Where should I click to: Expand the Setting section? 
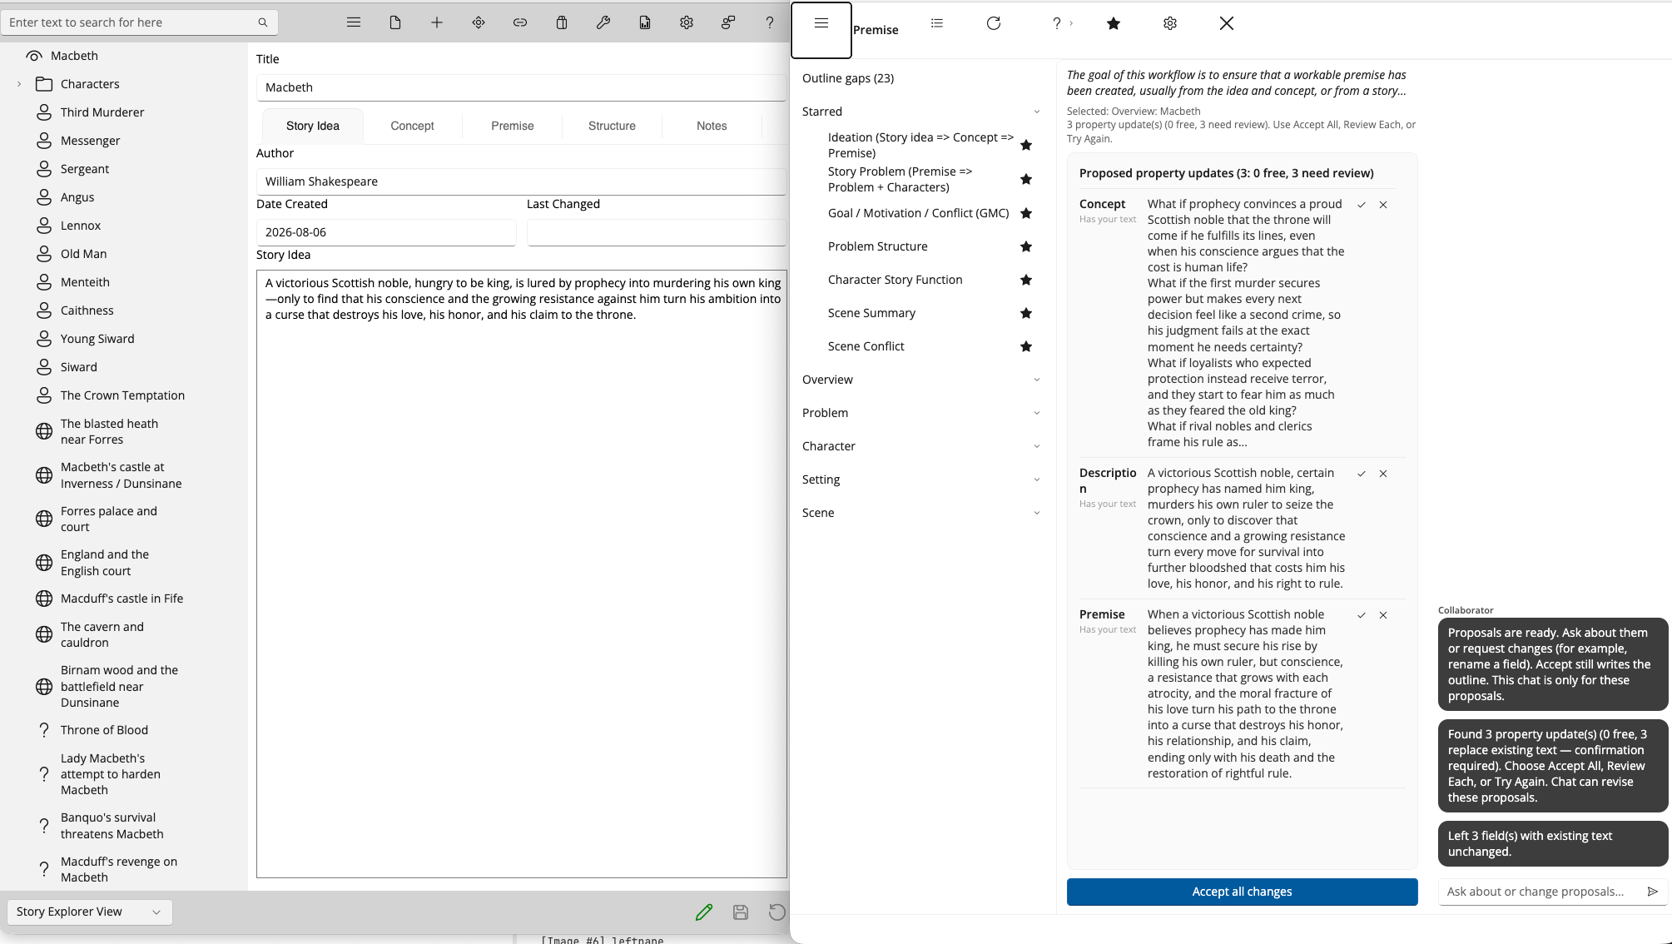(x=1037, y=479)
